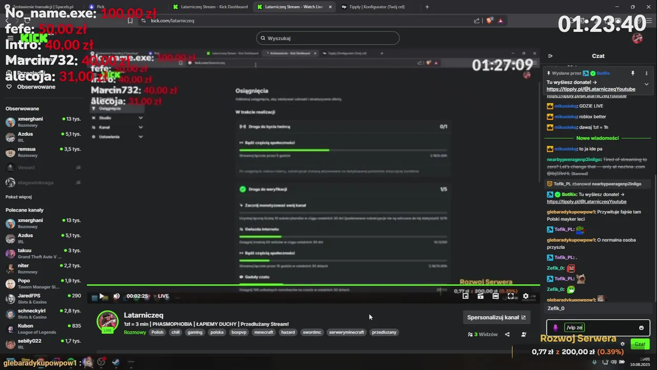Open remsua followed channel
The image size is (657, 370).
[x=43, y=152]
